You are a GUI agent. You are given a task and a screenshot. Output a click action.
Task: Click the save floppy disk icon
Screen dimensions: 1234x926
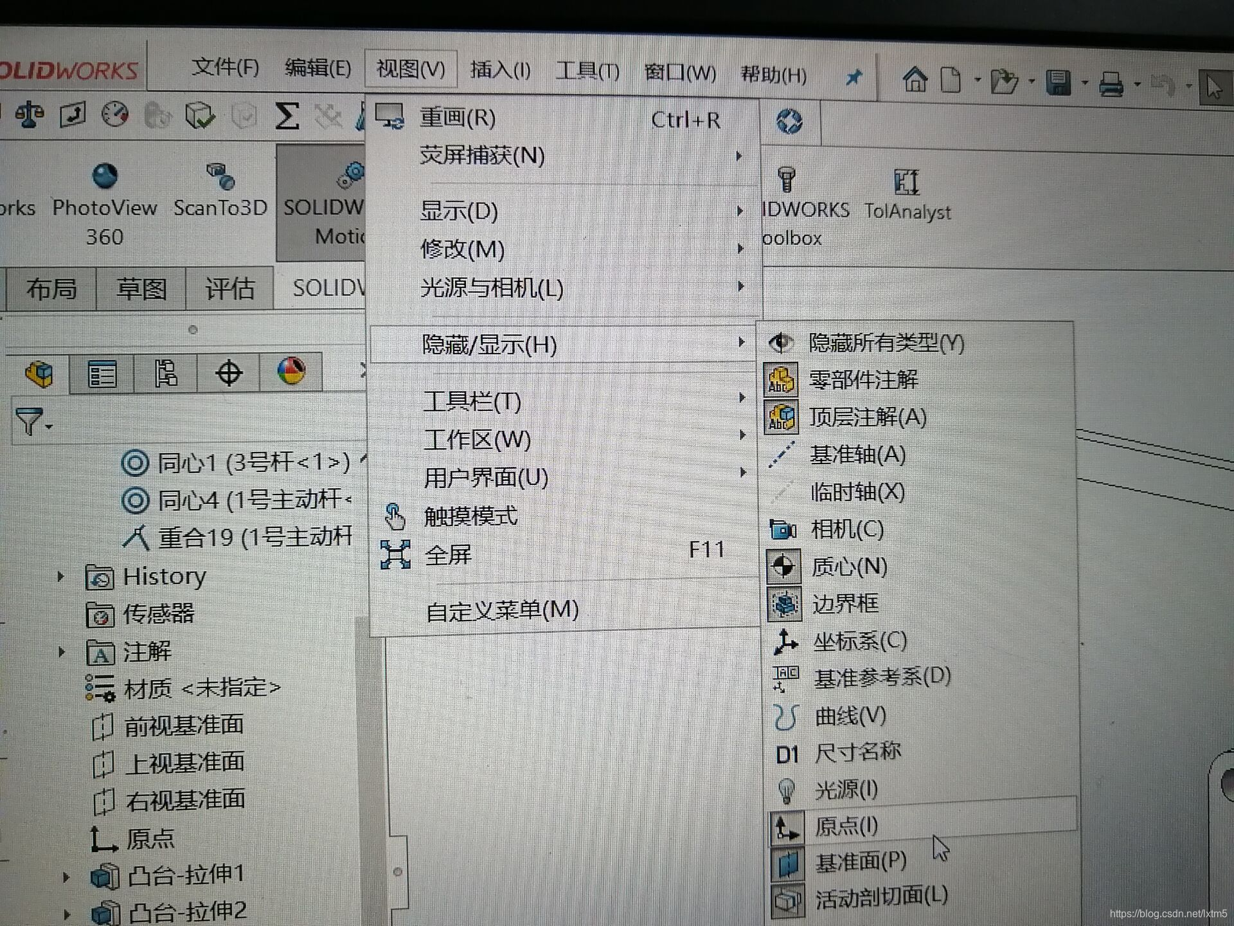[x=1058, y=83]
